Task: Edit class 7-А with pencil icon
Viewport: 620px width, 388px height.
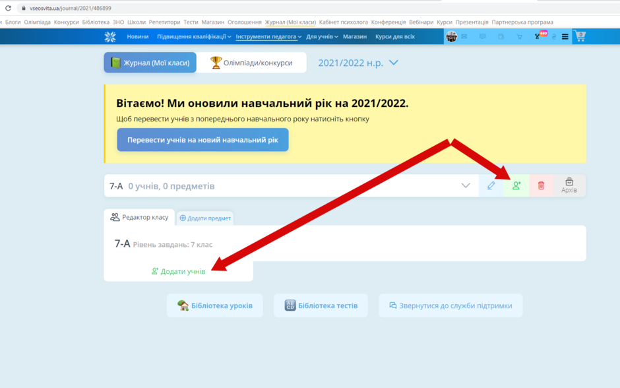Action: [491, 185]
